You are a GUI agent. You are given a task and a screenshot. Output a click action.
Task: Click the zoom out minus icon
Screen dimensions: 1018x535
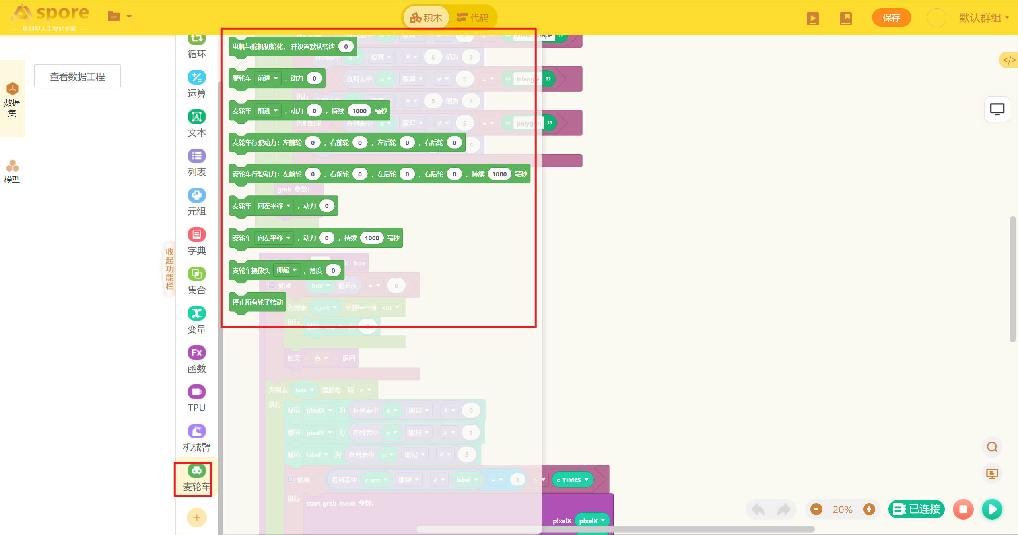click(816, 509)
